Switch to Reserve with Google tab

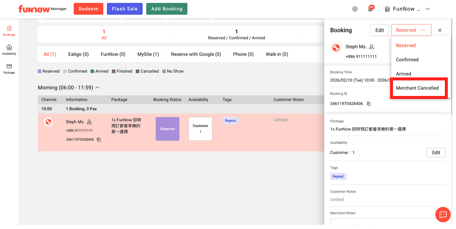pos(196,54)
